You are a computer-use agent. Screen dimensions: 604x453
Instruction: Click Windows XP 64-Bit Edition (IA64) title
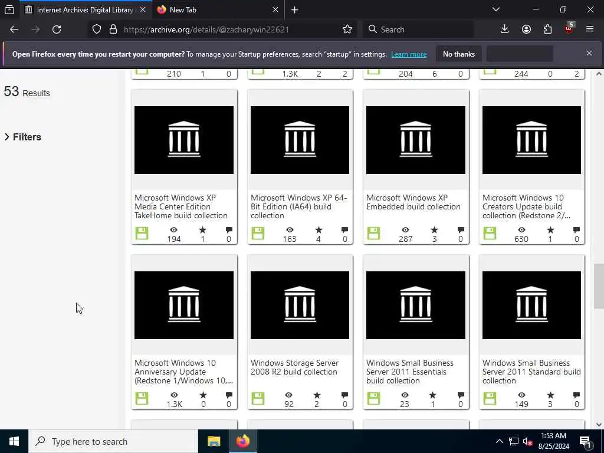click(x=299, y=206)
